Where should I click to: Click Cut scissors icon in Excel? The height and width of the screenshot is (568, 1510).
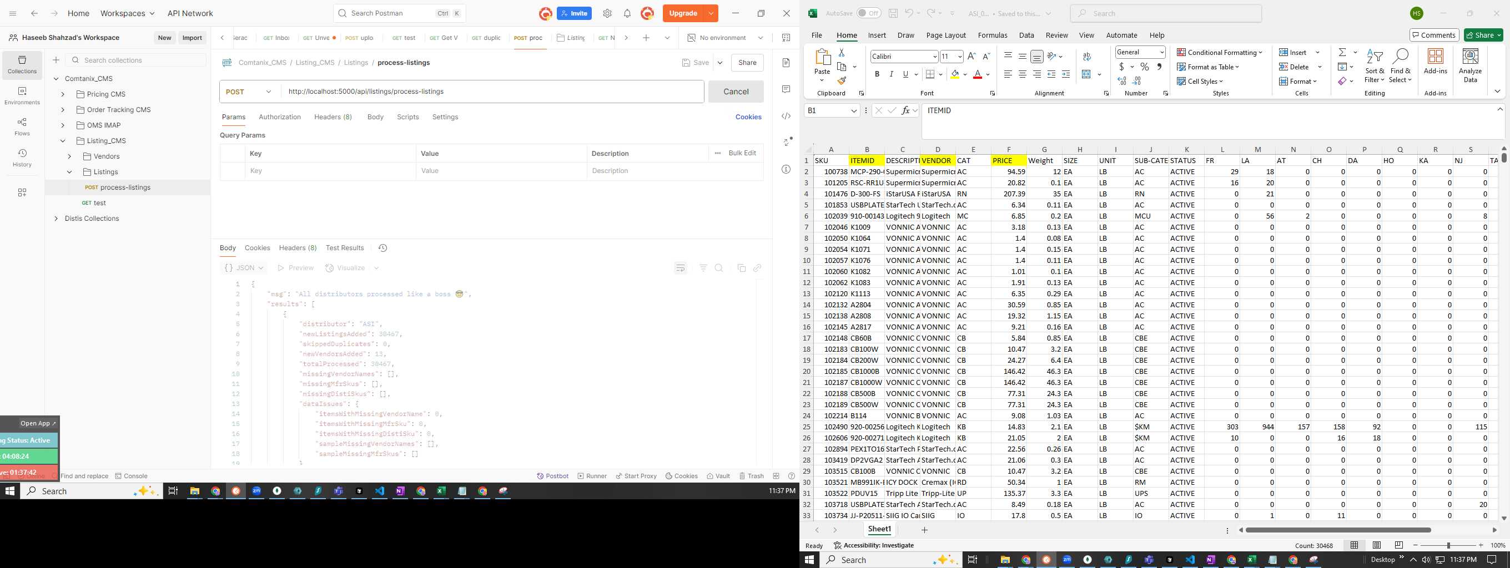[x=842, y=53]
